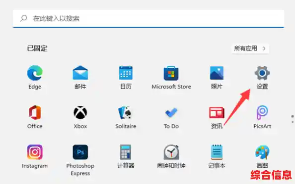Click the magnifier icon in search box
Viewport: 295px width, 184px height.
[x=24, y=18]
